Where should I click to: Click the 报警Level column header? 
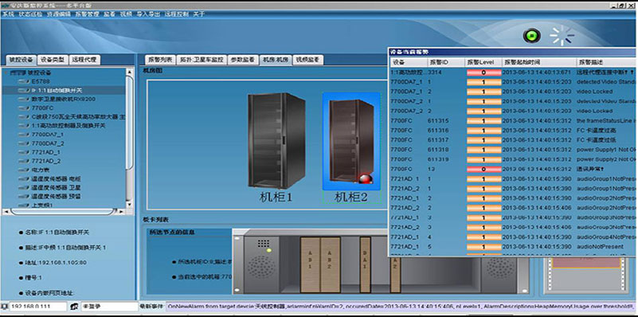tap(483, 62)
